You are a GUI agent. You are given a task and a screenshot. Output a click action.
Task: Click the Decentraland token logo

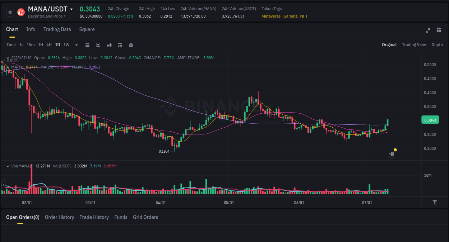[x=21, y=12]
